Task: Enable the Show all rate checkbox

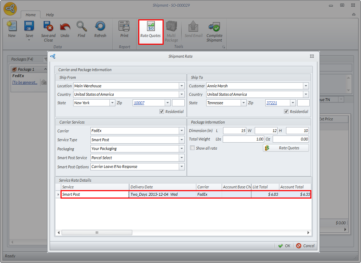Action: point(192,148)
